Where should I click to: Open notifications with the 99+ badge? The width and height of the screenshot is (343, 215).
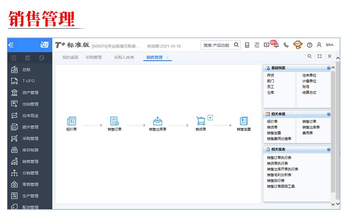coord(276,45)
